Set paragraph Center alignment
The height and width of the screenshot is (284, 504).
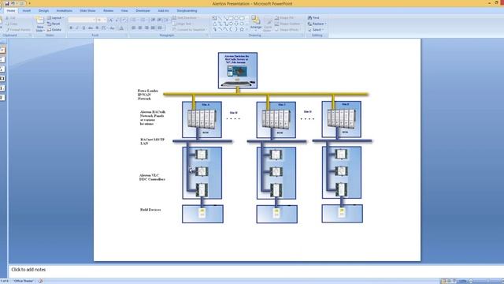140,28
